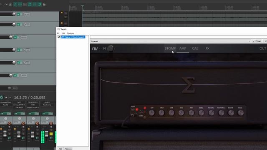Toggle the metronome icon
Viewport: 267px width, 150px height.
(x=10, y=5)
